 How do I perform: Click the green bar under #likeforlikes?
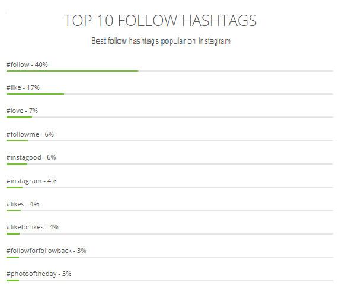coord(13,233)
